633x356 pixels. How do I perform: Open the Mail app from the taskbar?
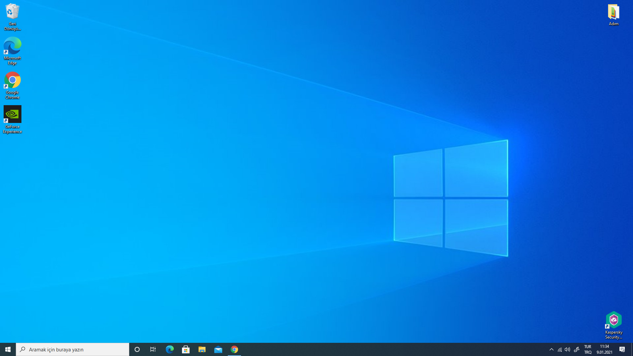click(x=218, y=349)
